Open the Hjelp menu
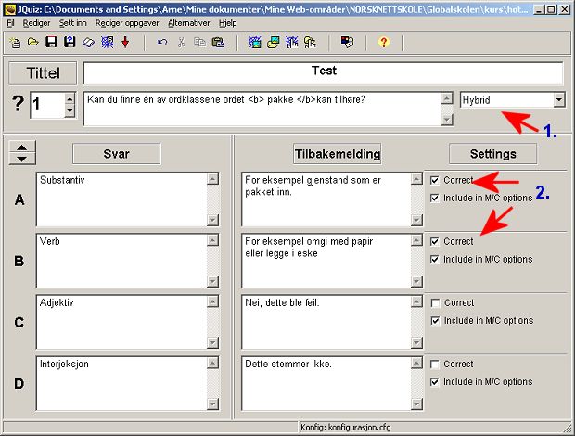Screen dimensions: 575x436 (x=228, y=23)
